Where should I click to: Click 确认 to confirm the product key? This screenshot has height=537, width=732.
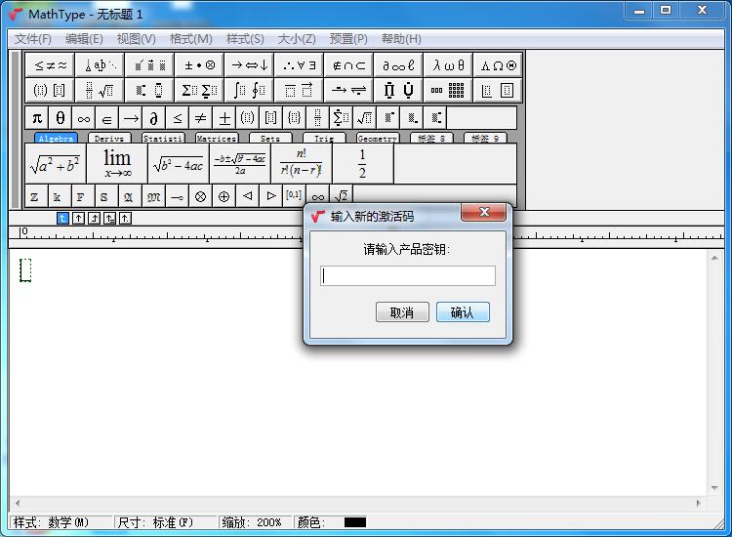463,311
